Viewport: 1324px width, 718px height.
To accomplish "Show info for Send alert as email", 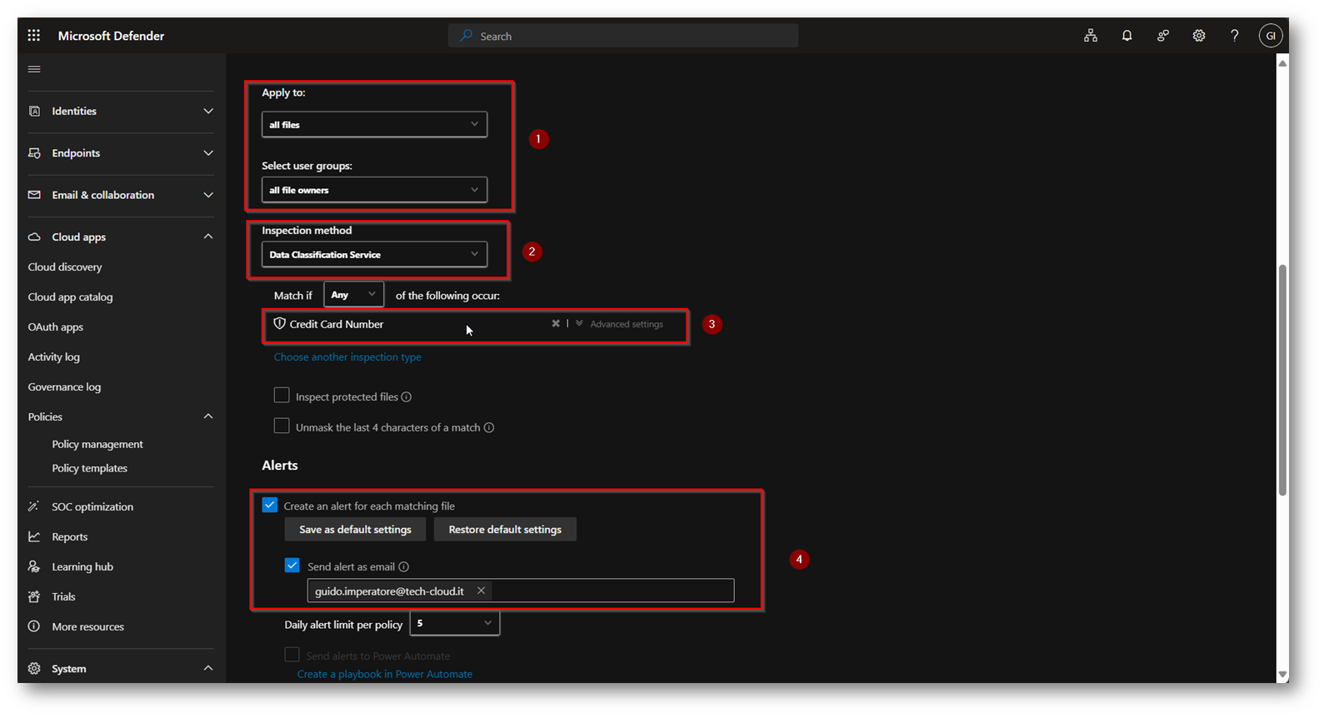I will (x=404, y=567).
